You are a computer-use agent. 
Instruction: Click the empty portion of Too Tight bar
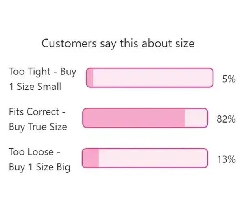[152, 77]
